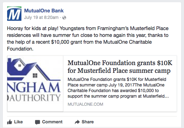Click the Like button label
This screenshot has height=128, width=184.
coord(18,122)
